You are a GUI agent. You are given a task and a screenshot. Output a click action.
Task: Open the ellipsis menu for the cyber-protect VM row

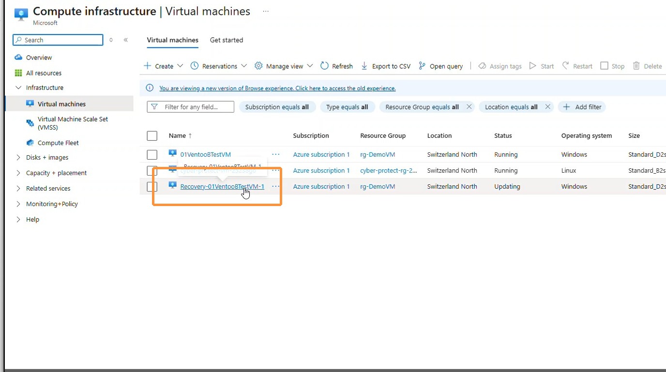276,170
